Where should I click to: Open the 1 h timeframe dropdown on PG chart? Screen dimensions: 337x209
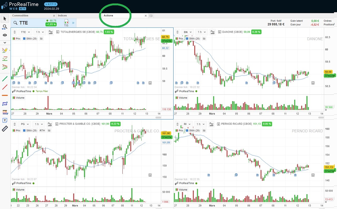(38, 124)
